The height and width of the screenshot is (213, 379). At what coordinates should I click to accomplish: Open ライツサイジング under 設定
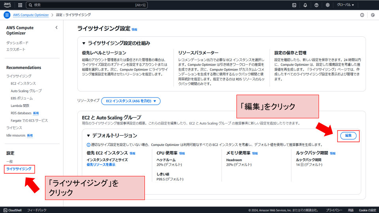19,169
